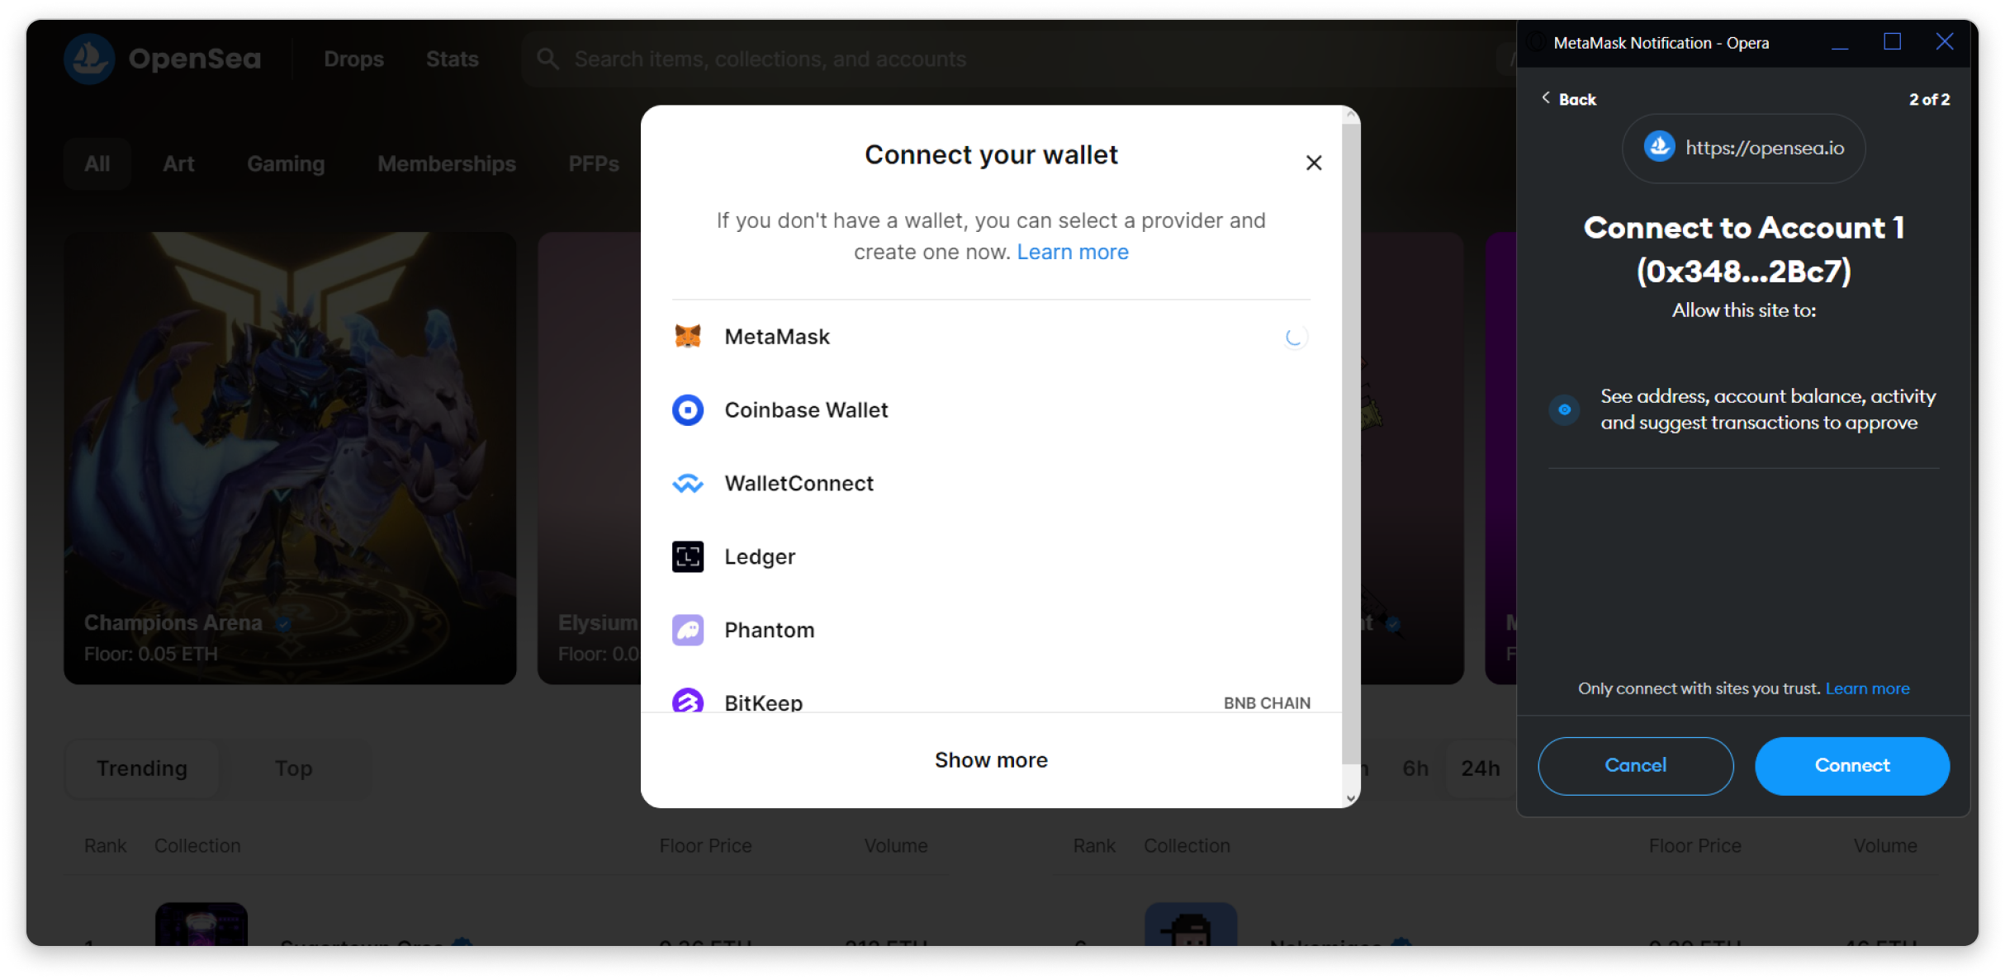This screenshot has width=2005, height=979.
Task: Close the Connect your wallet dialog
Action: click(x=1314, y=163)
